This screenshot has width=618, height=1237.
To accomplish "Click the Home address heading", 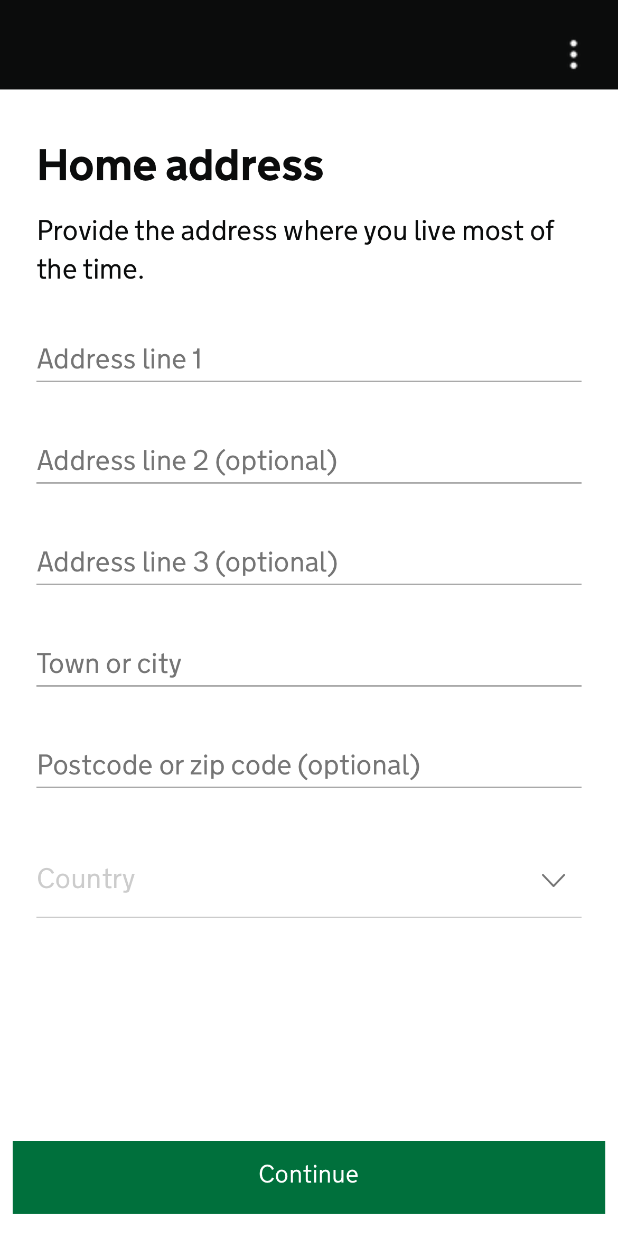I will (180, 165).
